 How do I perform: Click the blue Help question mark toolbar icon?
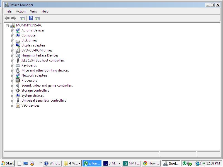(x=31, y=18)
